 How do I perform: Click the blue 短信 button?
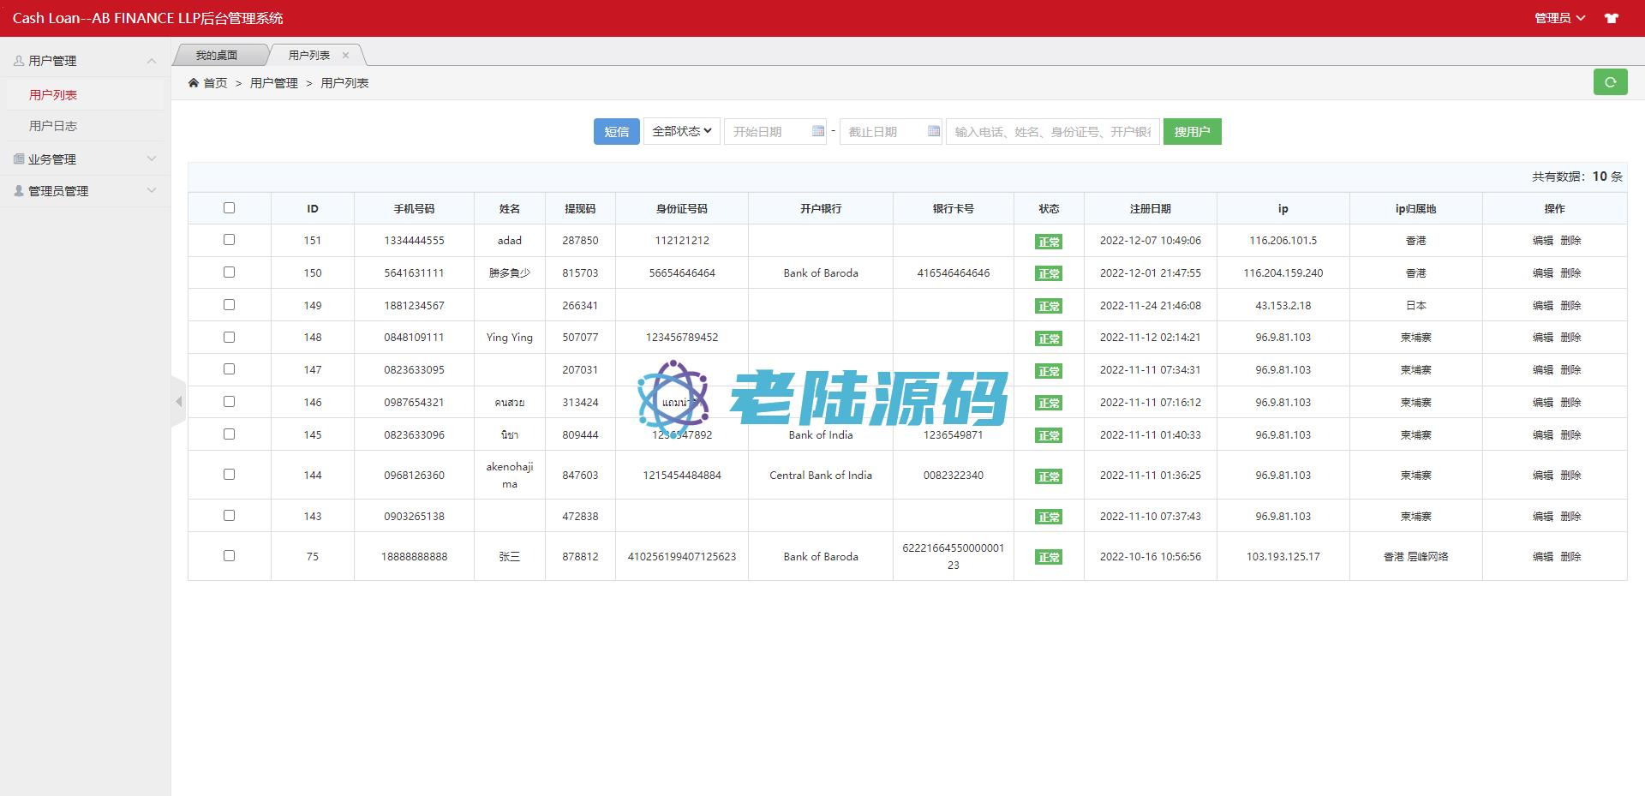(x=616, y=131)
